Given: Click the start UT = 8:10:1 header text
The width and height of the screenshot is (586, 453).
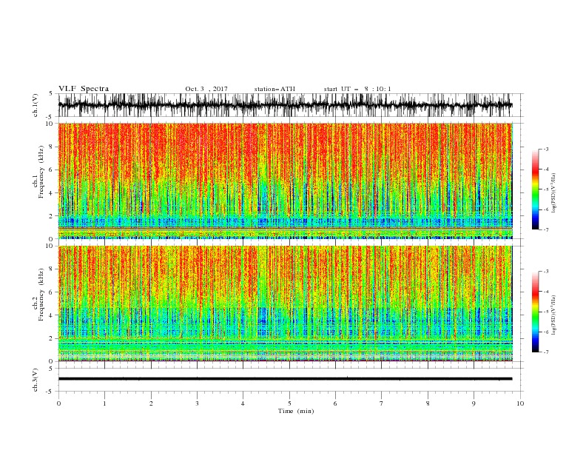Looking at the screenshot, I should pyautogui.click(x=357, y=89).
